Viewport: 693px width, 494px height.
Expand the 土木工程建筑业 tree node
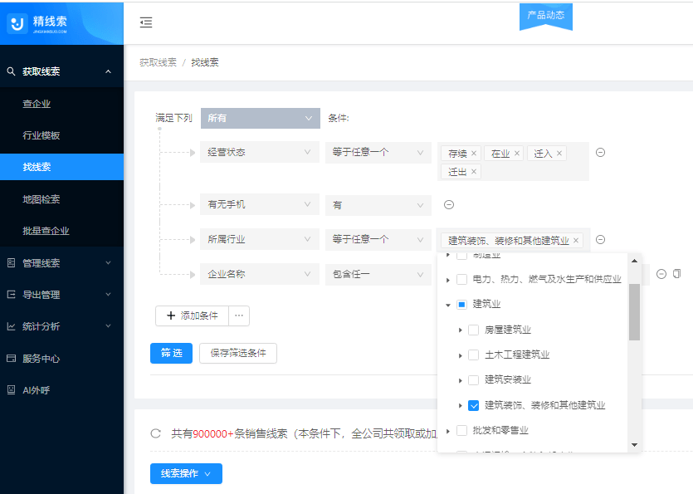[461, 355]
